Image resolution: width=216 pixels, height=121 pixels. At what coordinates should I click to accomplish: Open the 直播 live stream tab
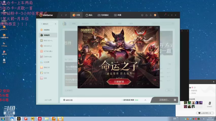(118, 15)
